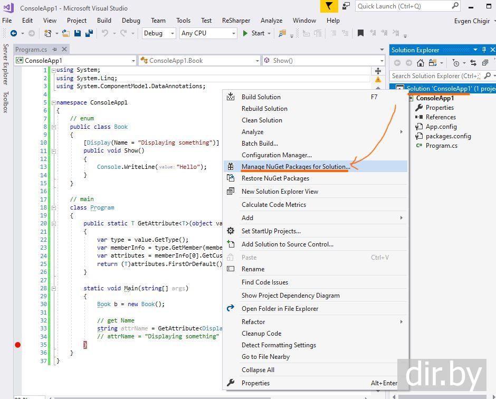
Task: Select Manage NuGet Packages for Solution
Action: click(295, 167)
